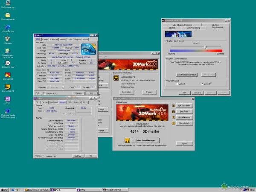Switch to the Voodoo5 6000 PCI taskbar item
This screenshot has height=192, width=256.
[116, 190]
